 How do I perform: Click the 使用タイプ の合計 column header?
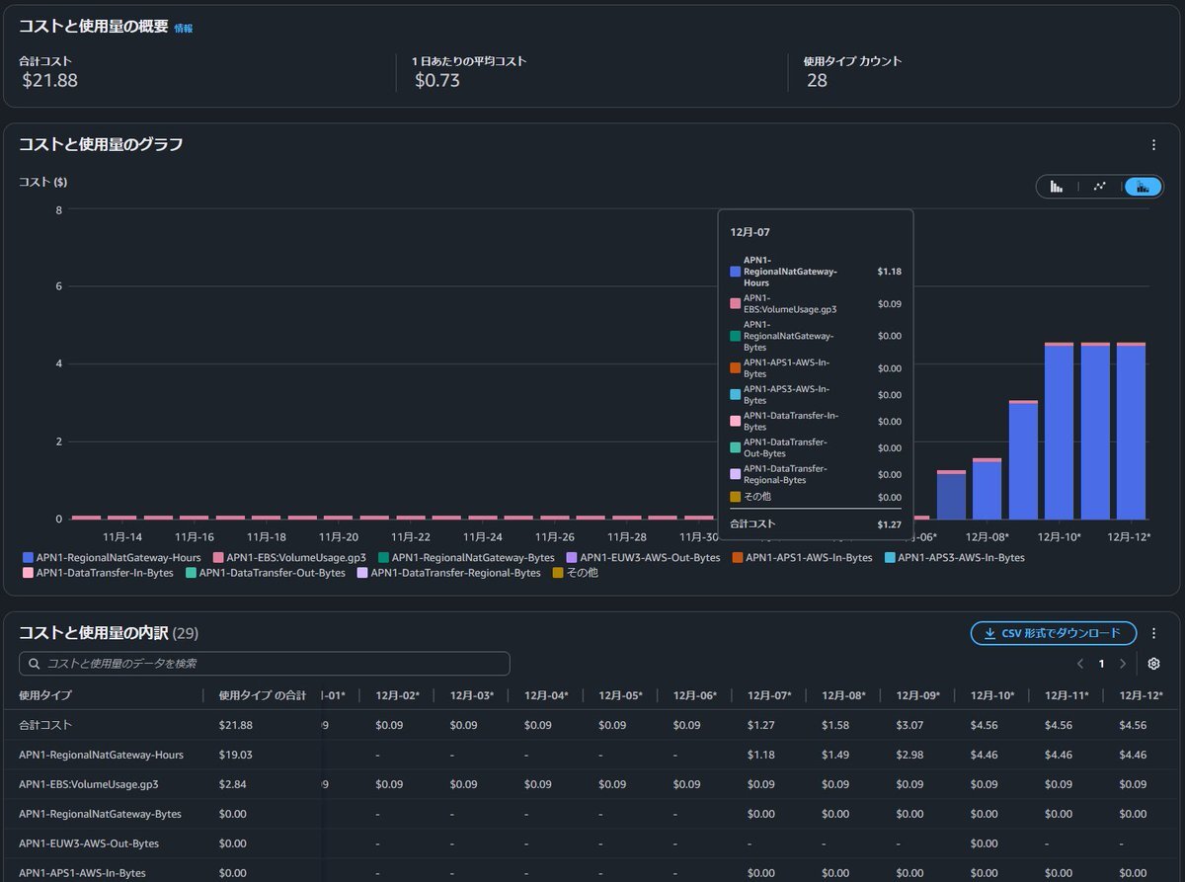[262, 695]
